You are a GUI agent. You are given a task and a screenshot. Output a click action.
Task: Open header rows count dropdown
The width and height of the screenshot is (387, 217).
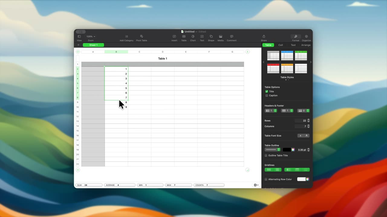287,111
